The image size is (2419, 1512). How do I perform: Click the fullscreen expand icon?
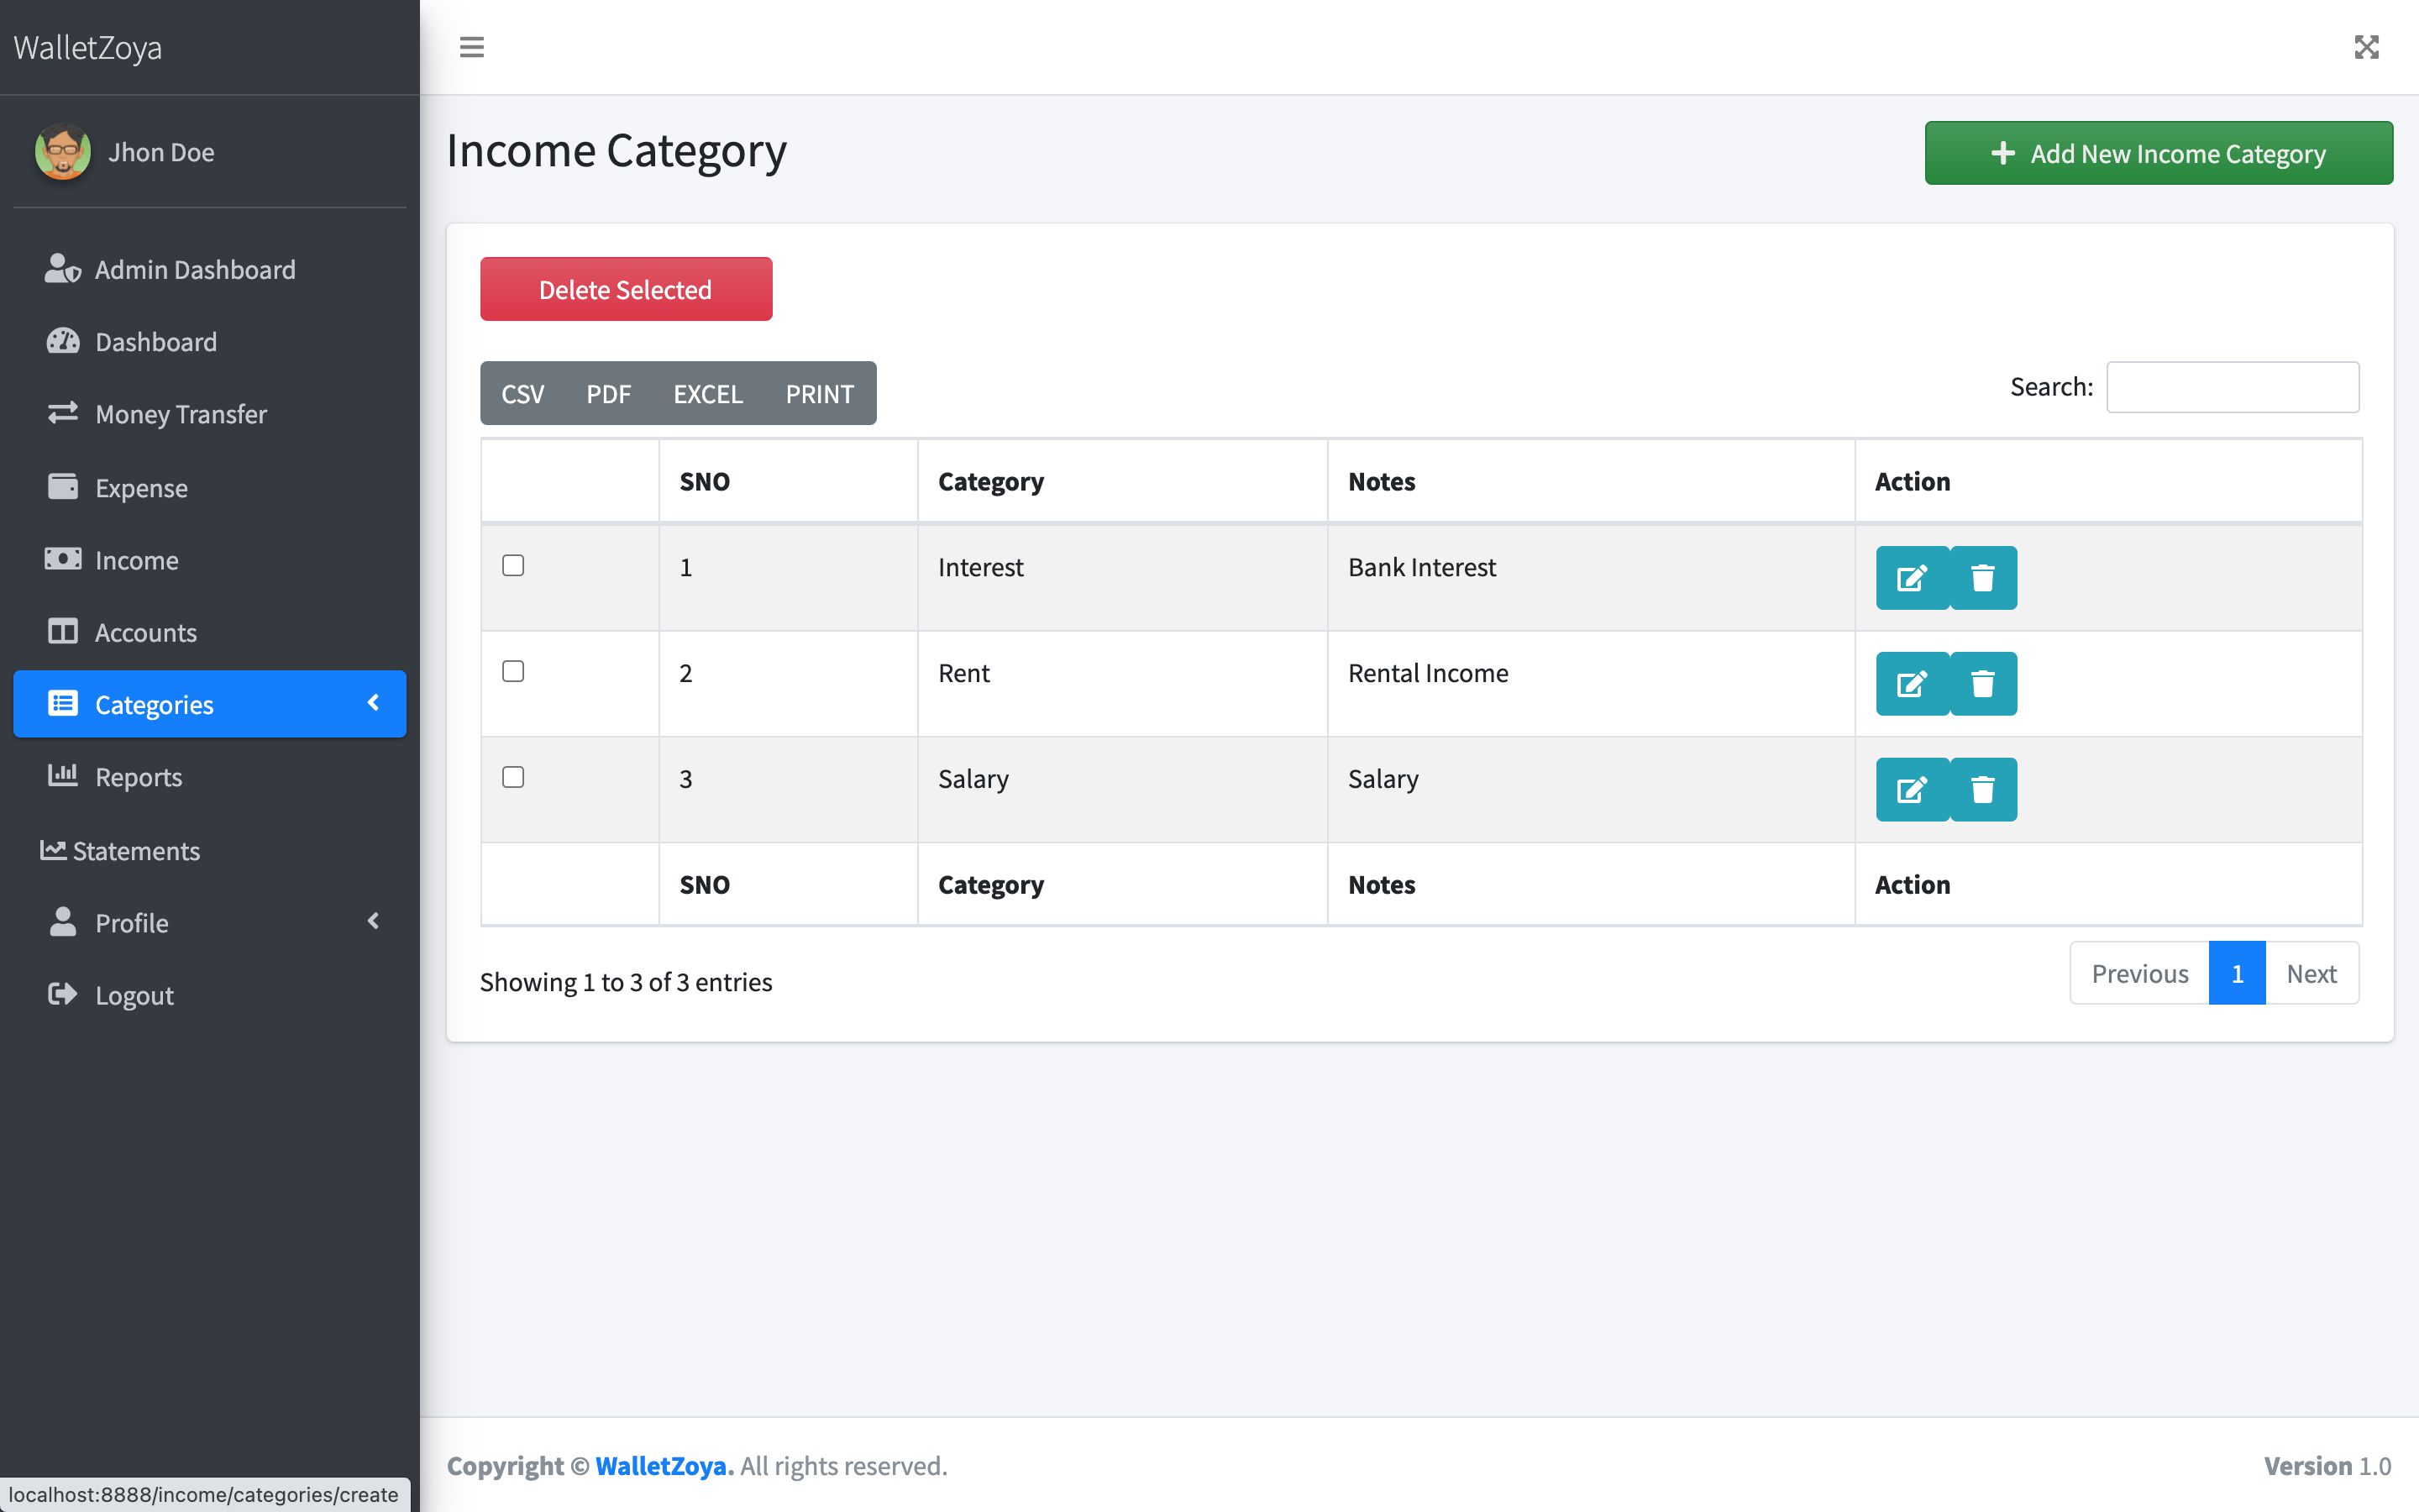point(2366,47)
